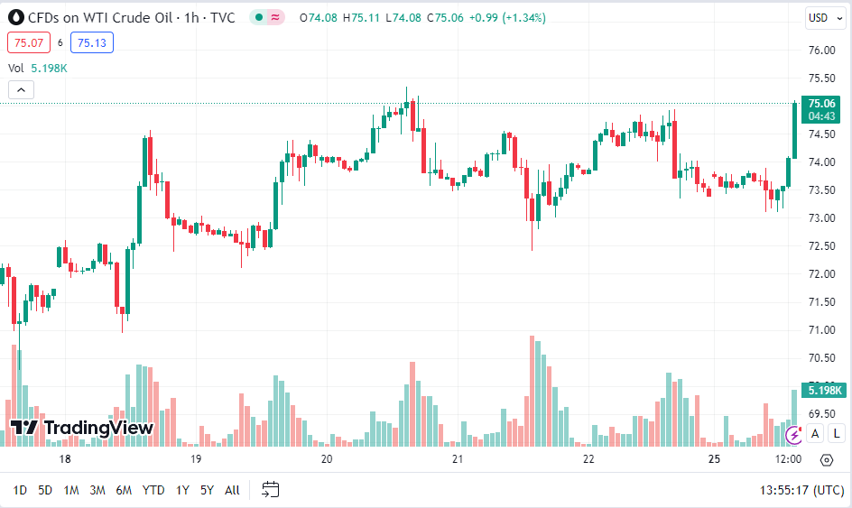Switch to the 5Y range
Viewport: 852px width, 508px height.
point(207,490)
